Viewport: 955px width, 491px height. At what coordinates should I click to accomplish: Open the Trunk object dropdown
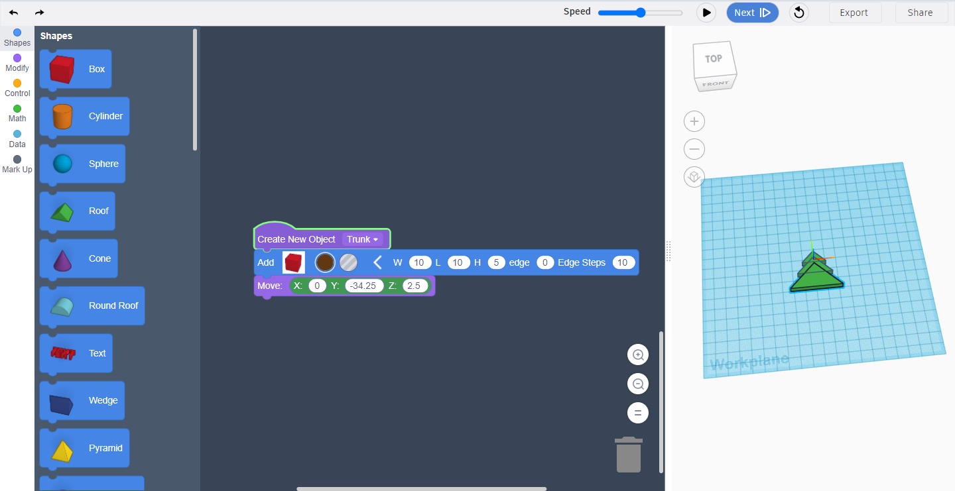[363, 239]
